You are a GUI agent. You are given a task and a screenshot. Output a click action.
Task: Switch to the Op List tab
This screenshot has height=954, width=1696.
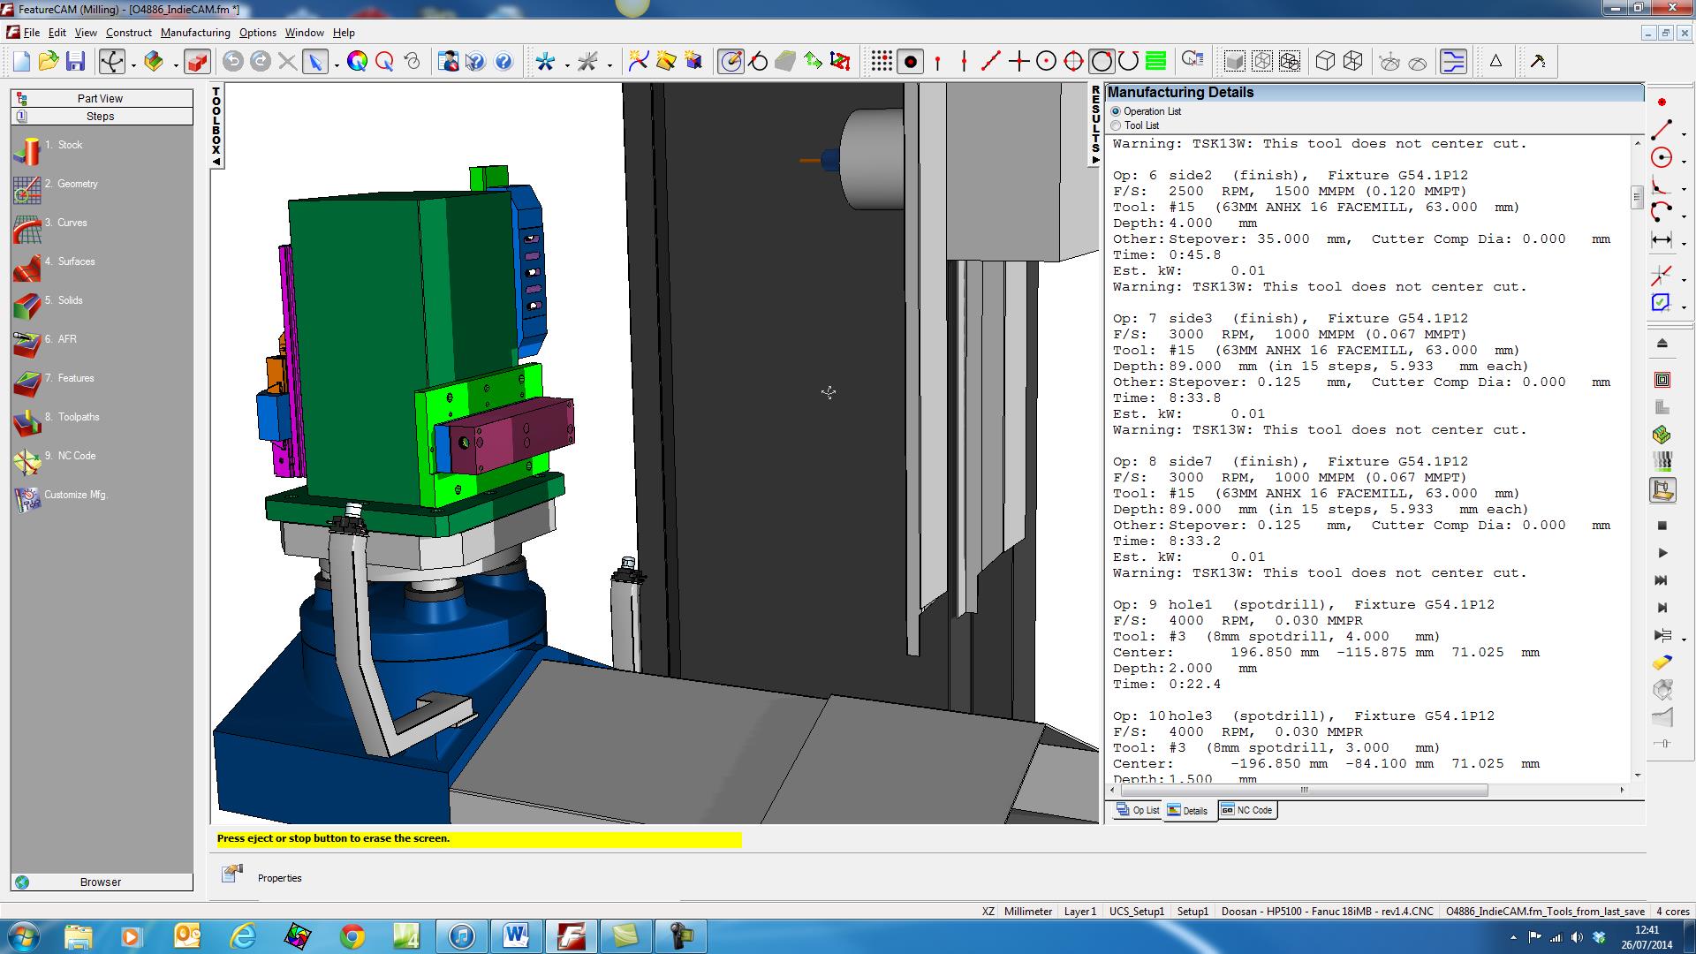[1138, 810]
